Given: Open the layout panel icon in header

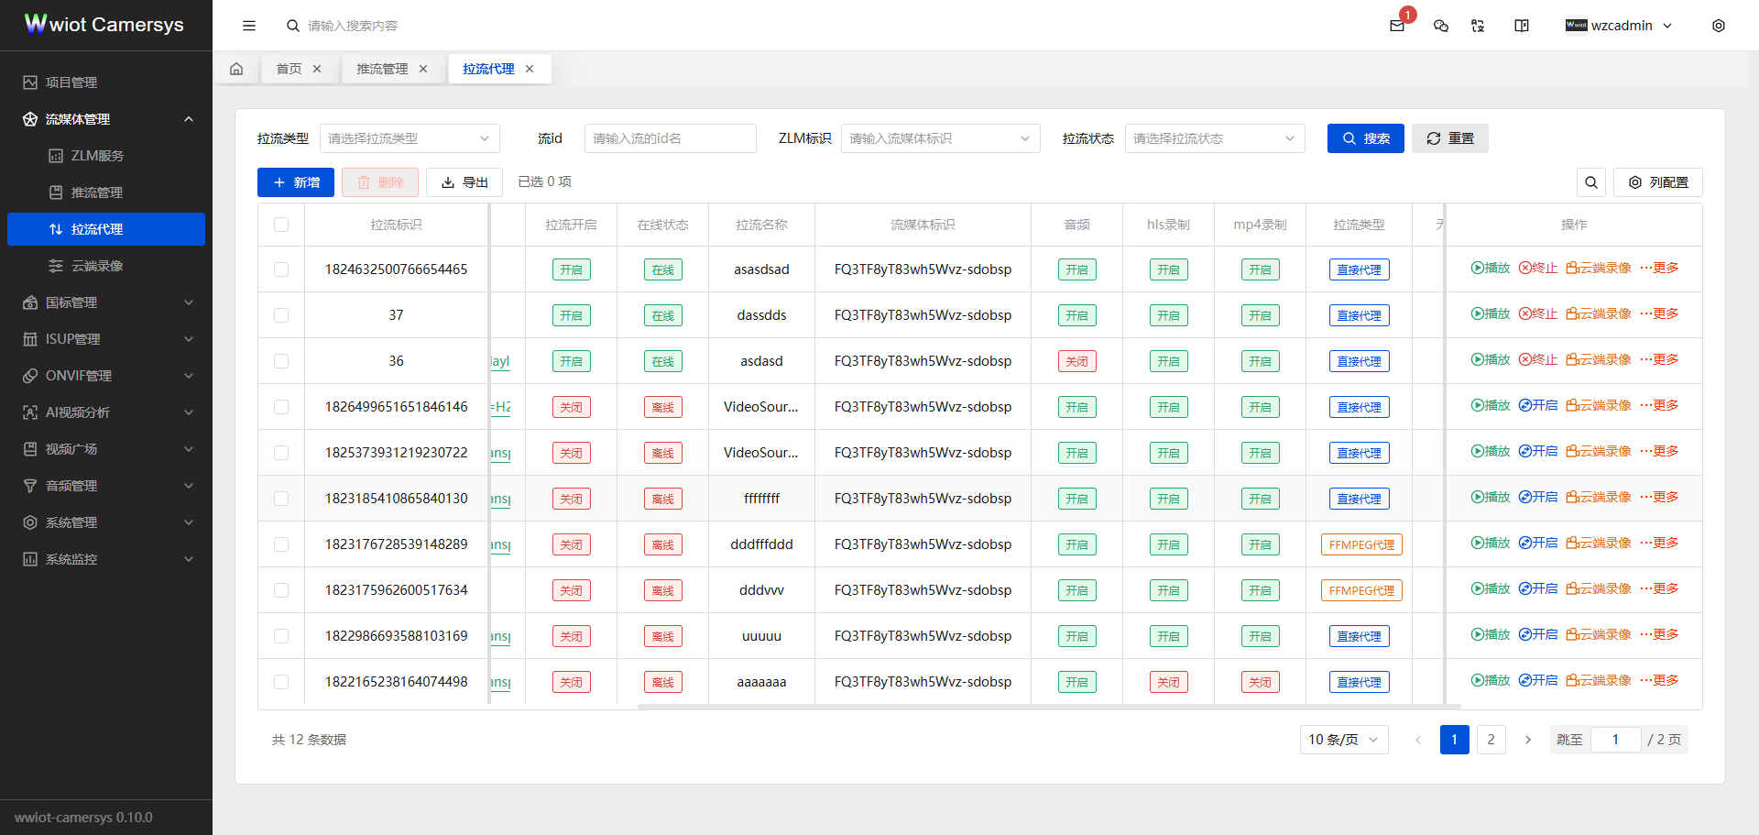Looking at the screenshot, I should click(1522, 26).
